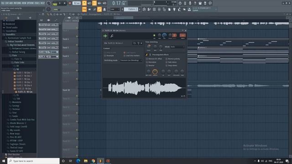Click the Type here to search box
This screenshot has width=292, height=164.
[34, 161]
